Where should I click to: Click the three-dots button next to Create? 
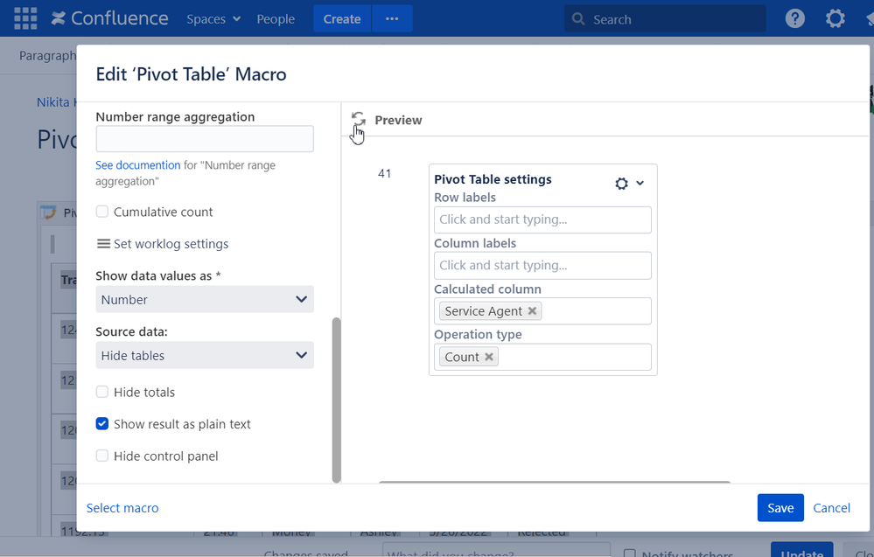point(392,18)
